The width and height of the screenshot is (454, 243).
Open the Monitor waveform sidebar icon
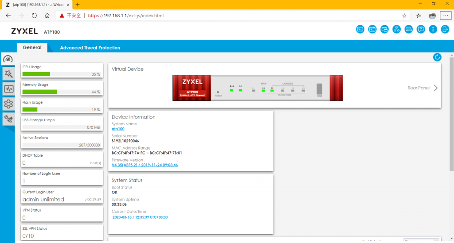tap(8, 89)
